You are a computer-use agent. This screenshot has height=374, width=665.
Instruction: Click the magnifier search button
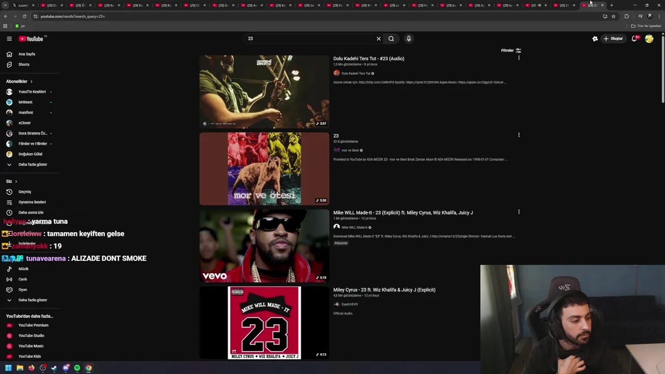tap(391, 38)
